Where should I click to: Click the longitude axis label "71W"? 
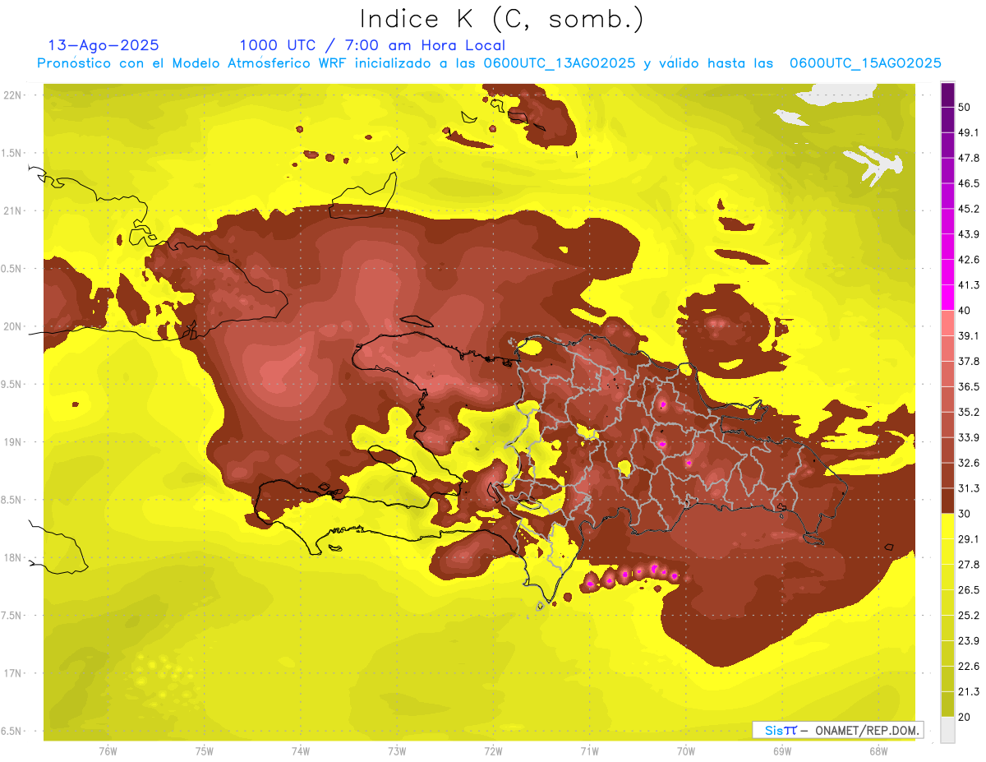tap(589, 750)
